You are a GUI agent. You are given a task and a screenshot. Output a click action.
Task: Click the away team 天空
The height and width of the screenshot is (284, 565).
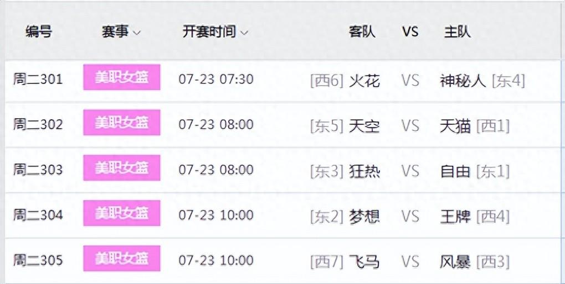364,126
